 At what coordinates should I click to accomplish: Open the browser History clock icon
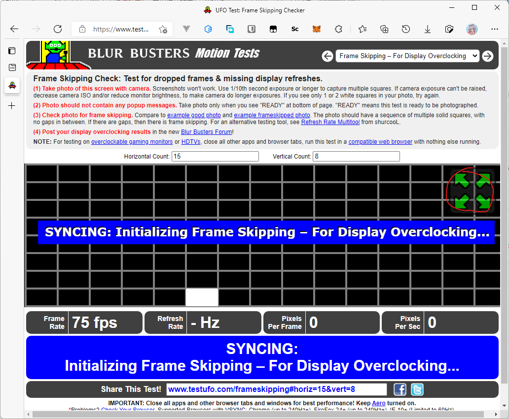[x=406, y=29]
